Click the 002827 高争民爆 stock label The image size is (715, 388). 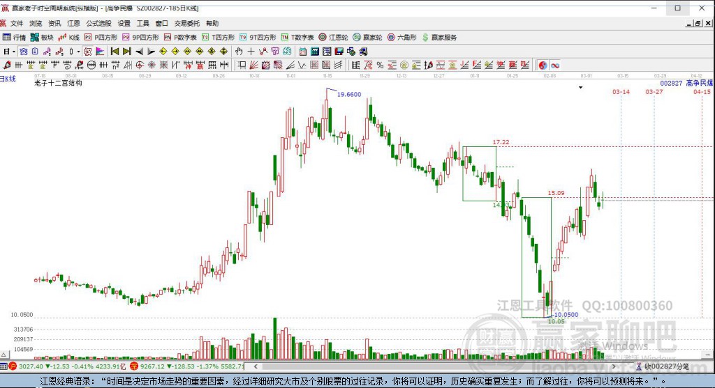click(x=686, y=83)
